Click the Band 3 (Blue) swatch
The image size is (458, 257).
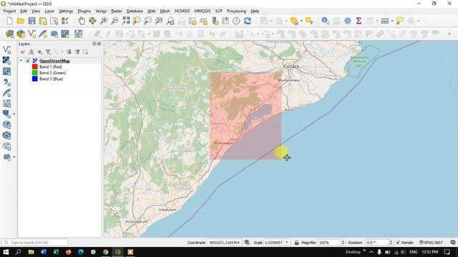[x=35, y=79]
